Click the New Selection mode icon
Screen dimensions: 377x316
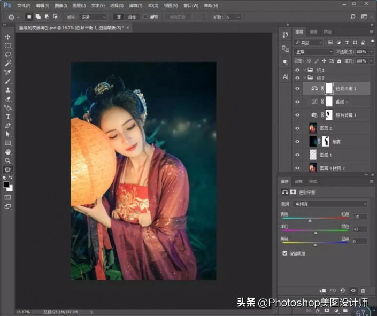29,17
